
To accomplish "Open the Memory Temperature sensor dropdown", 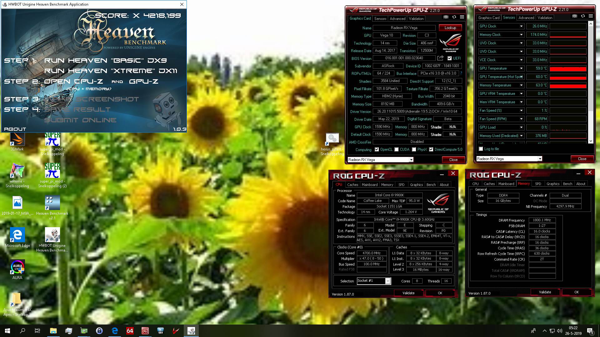I will [x=521, y=85].
